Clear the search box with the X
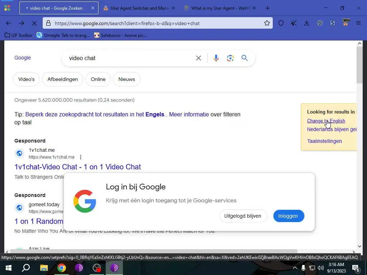367x275 pixels. 199,58
